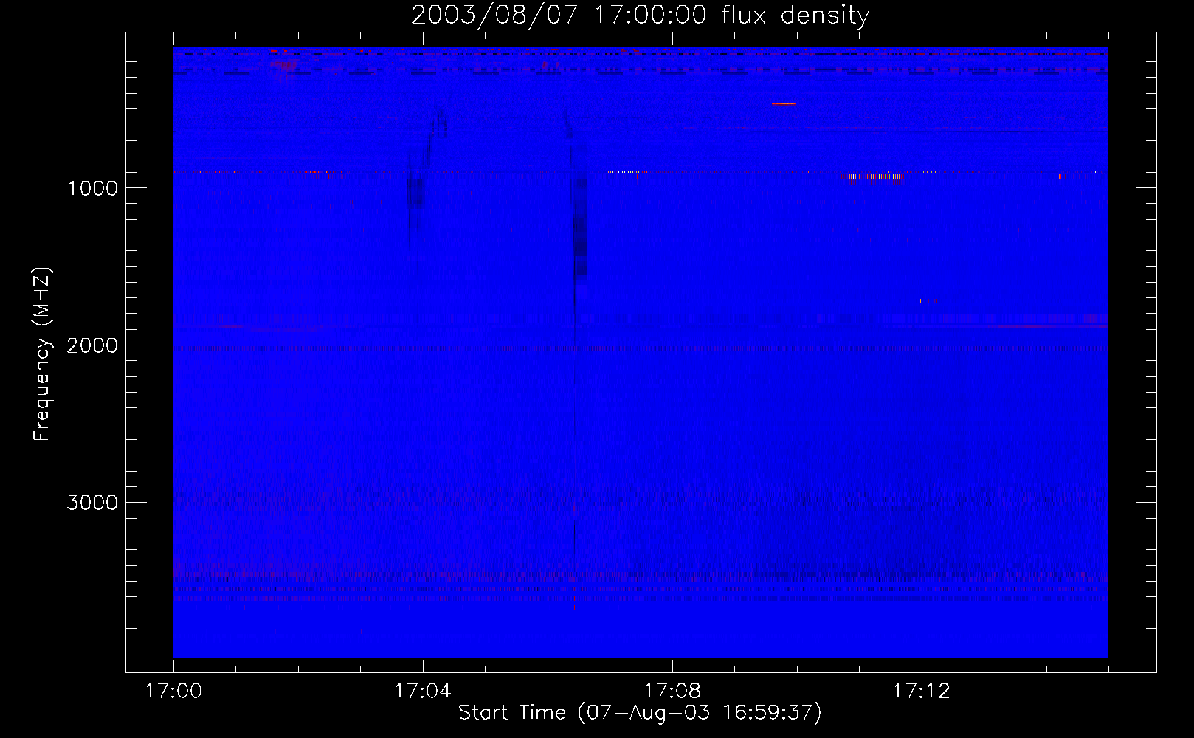Click the '3000' frequency tick label
This screenshot has height=738, width=1194.
[92, 503]
